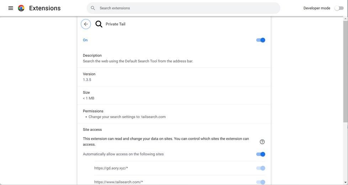
Task: Turn off the Private Tail extension
Action: tap(260, 40)
